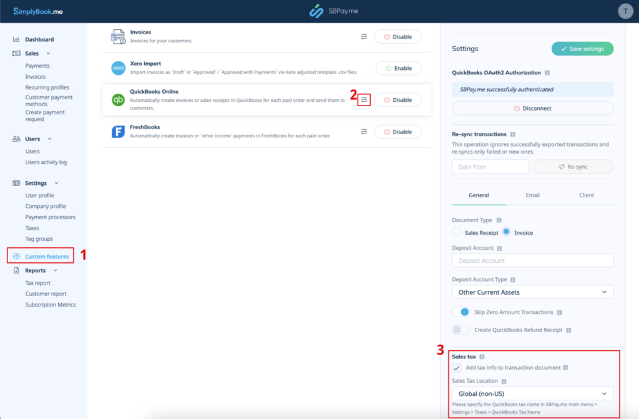The image size is (639, 419).
Task: Click the Save settings button
Action: point(582,48)
